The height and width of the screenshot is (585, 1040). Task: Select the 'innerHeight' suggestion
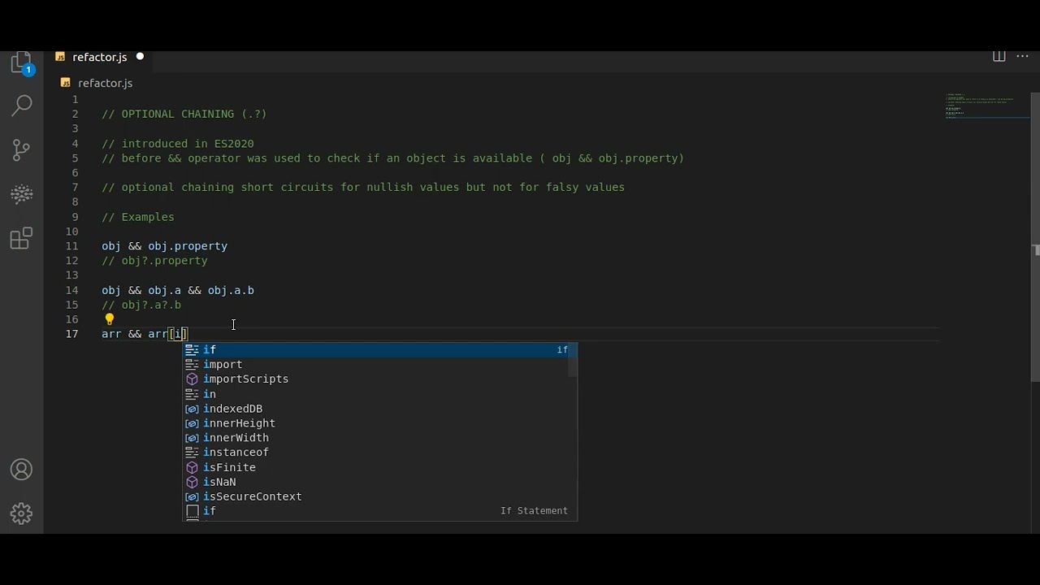point(379,423)
